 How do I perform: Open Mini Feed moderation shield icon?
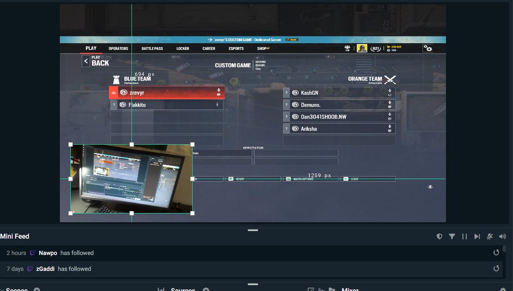[x=439, y=236]
